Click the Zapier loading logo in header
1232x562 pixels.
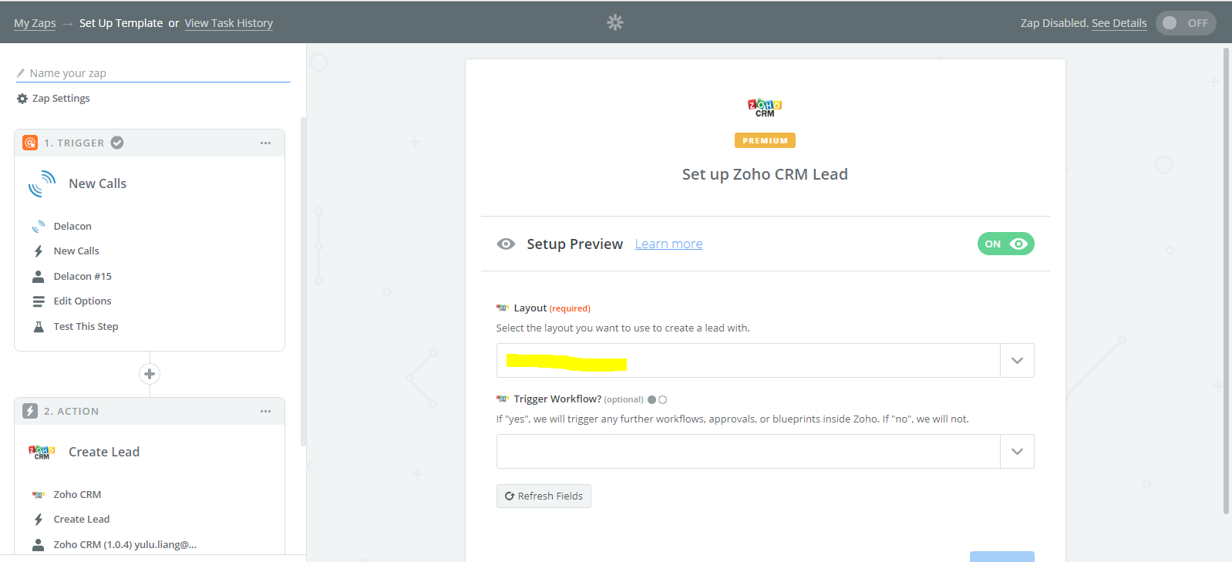point(614,22)
